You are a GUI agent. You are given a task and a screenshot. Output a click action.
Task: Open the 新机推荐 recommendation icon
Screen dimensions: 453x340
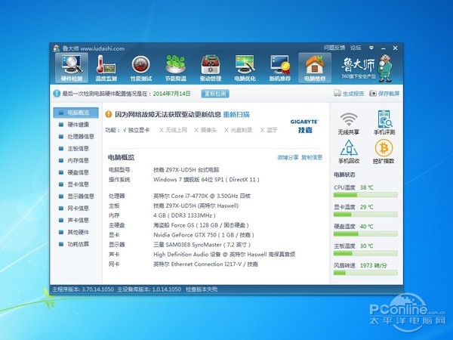[279, 68]
